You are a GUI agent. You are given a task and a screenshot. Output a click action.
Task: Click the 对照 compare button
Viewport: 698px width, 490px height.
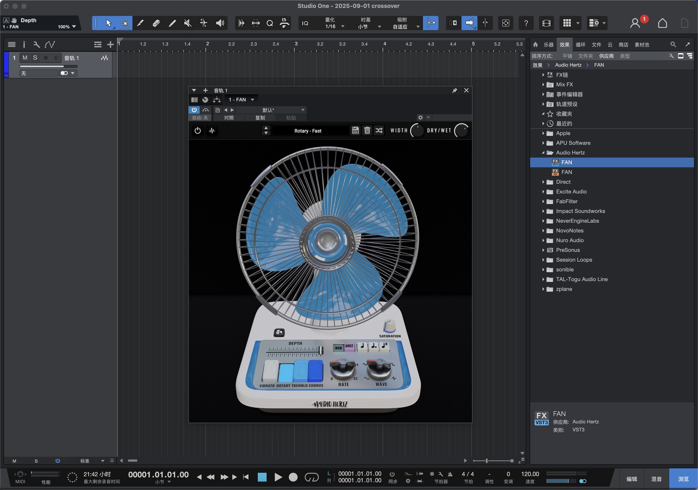(x=229, y=118)
